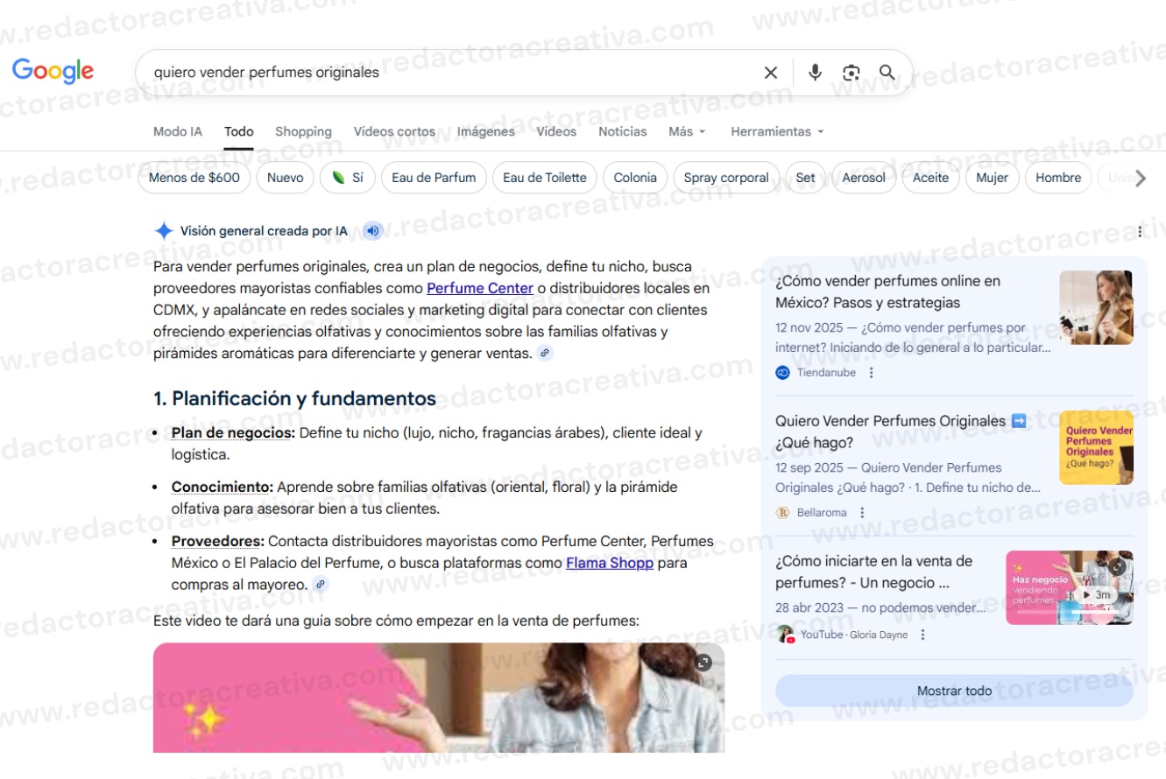
Task: Select the Eau de Parfum filter chip
Action: (x=434, y=178)
